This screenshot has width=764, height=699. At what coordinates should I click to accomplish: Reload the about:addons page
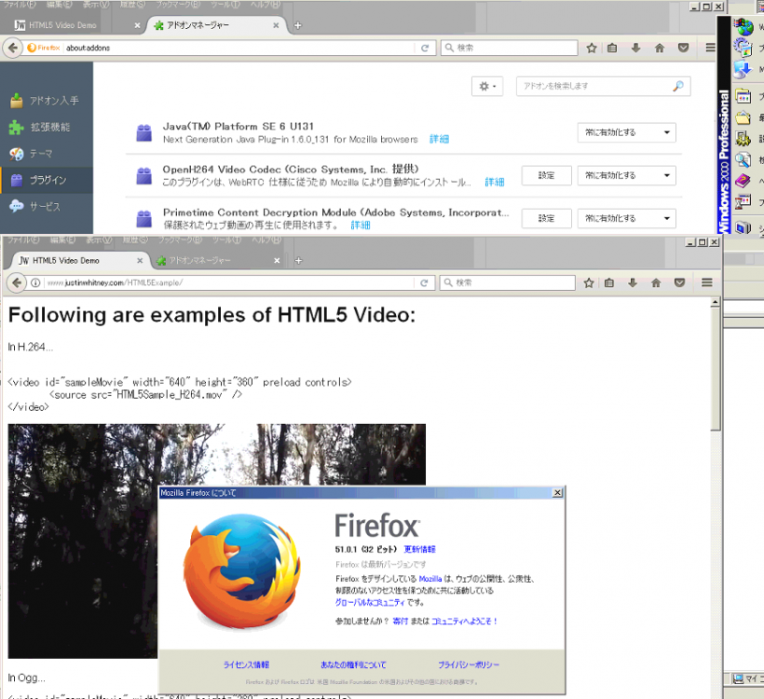click(425, 48)
